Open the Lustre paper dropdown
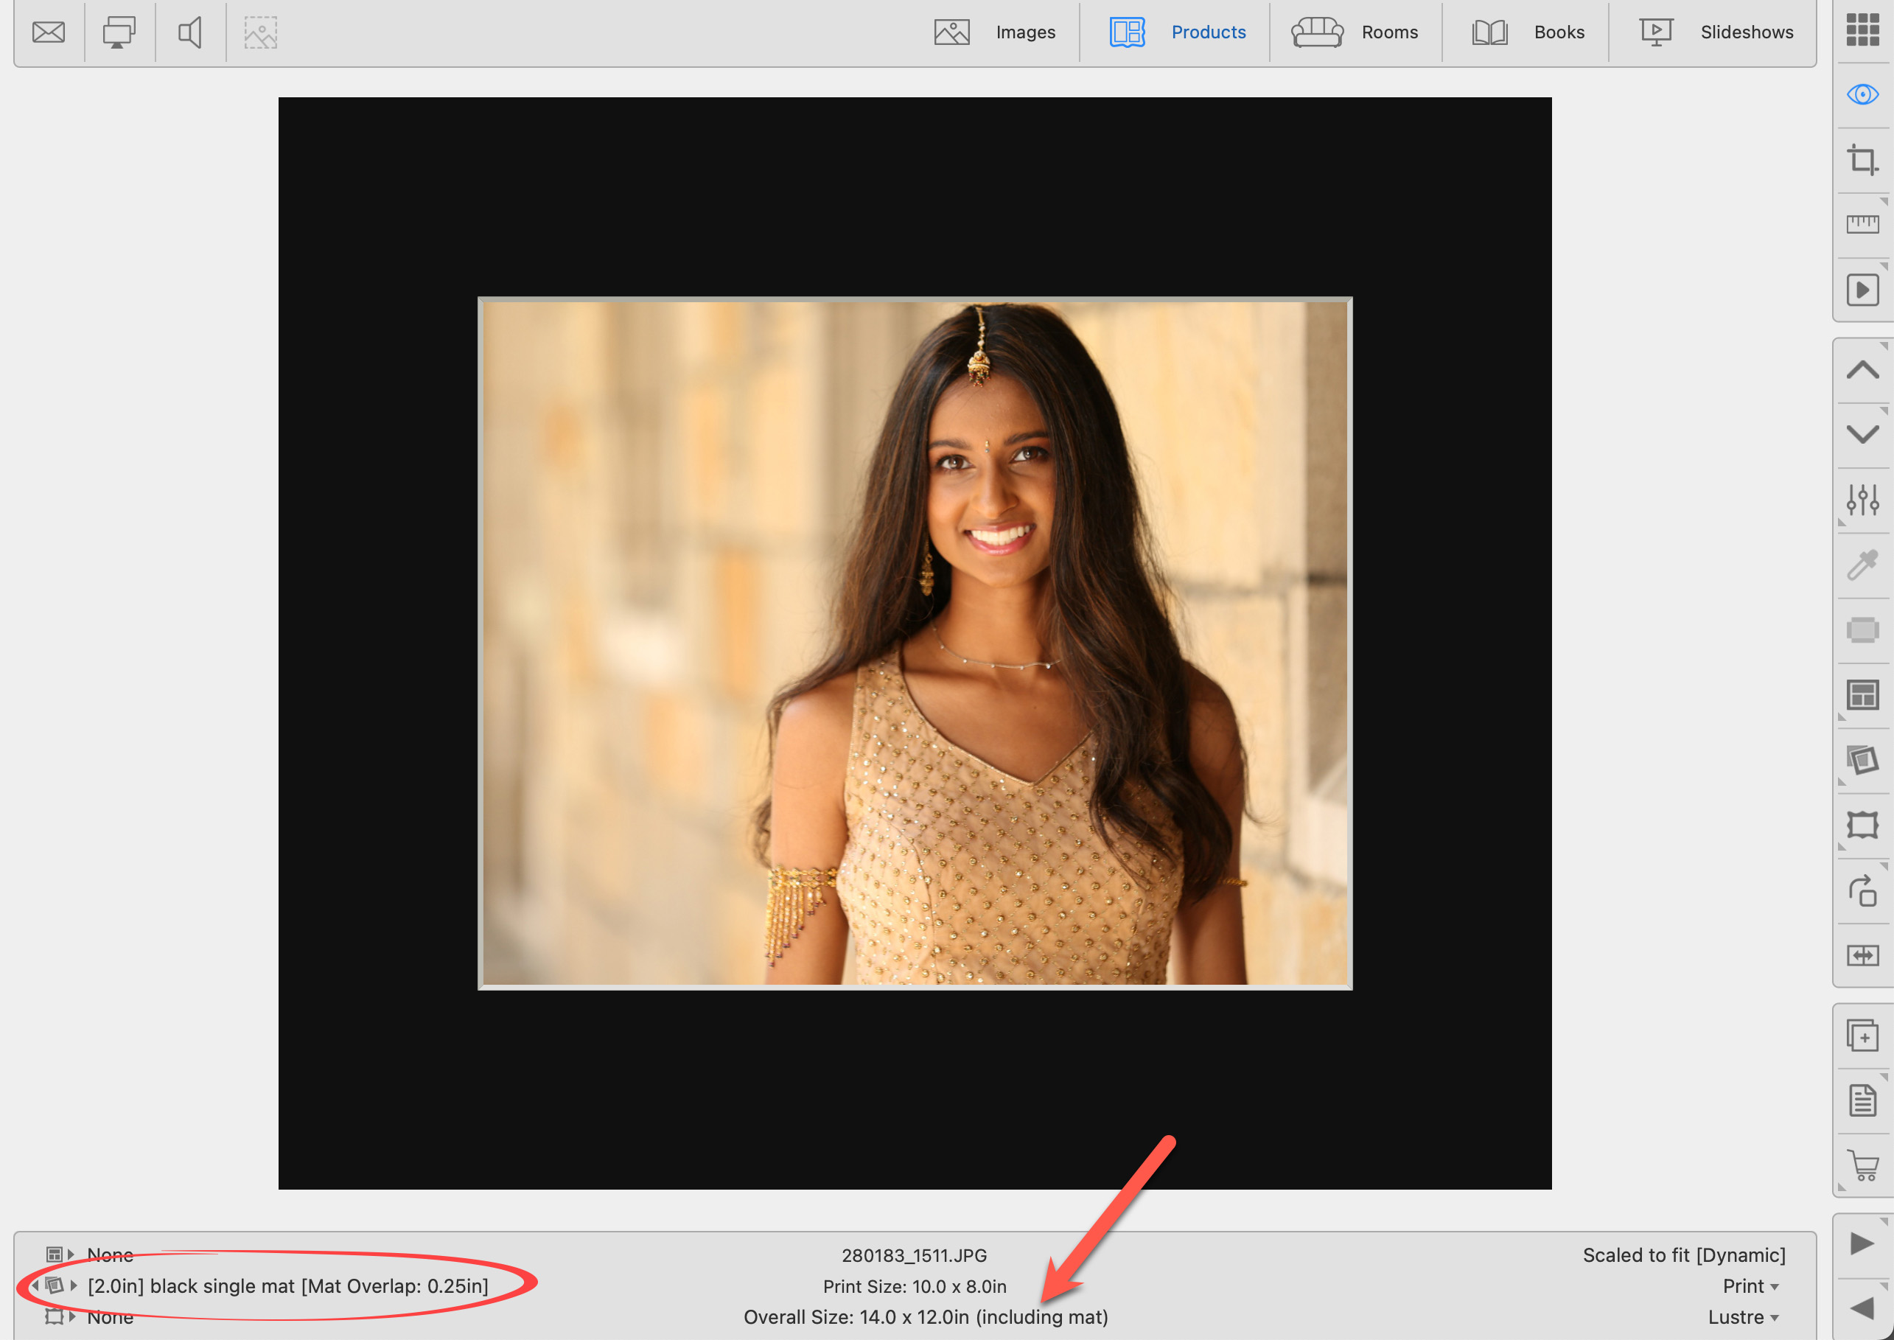This screenshot has width=1894, height=1340. pos(1743,1317)
